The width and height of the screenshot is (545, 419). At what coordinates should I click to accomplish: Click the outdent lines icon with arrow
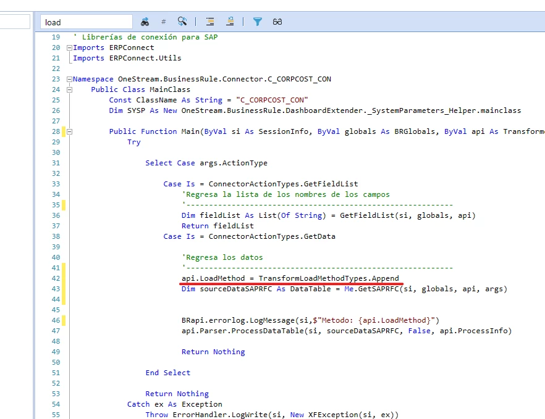[x=230, y=22]
